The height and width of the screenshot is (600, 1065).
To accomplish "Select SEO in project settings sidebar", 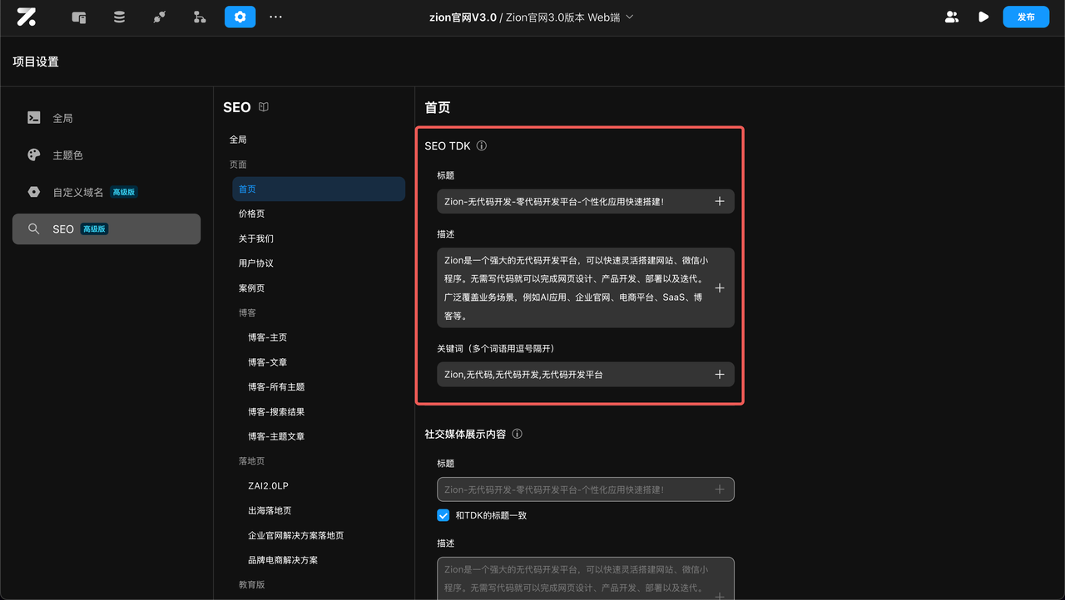I will pyautogui.click(x=106, y=229).
